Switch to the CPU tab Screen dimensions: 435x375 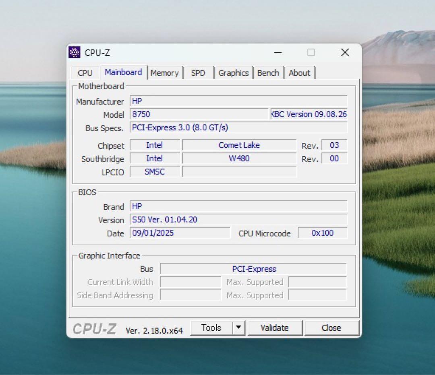[x=85, y=73]
